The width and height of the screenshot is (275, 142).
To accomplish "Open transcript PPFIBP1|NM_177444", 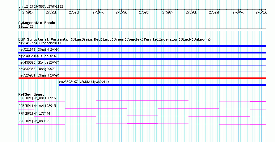I will (34, 113).
